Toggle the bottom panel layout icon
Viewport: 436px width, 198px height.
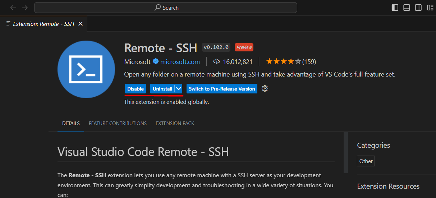(407, 8)
